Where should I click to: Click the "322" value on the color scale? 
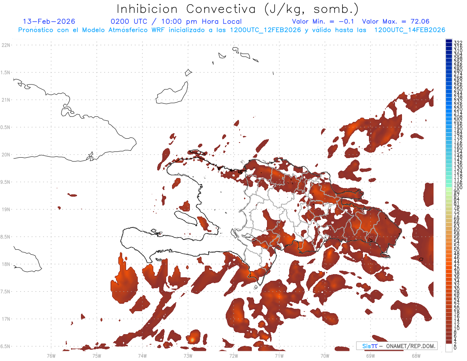(458, 42)
